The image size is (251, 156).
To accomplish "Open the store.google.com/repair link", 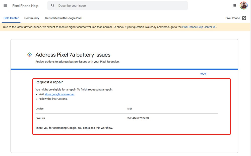I will click(x=59, y=94).
